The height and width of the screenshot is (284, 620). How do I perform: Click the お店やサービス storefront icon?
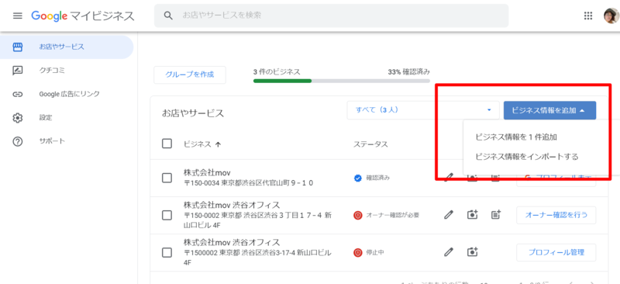point(17,47)
